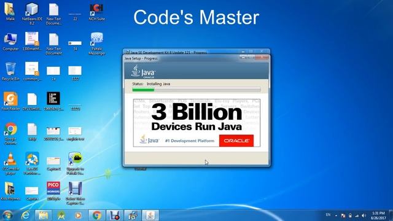This screenshot has height=221, width=393.
Task: Click the green Java installation progress bar
Action: pos(196,90)
